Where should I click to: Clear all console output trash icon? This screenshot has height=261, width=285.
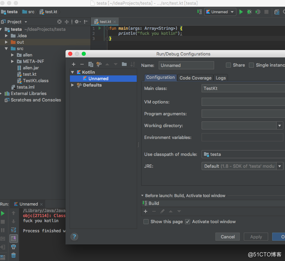coord(14,255)
